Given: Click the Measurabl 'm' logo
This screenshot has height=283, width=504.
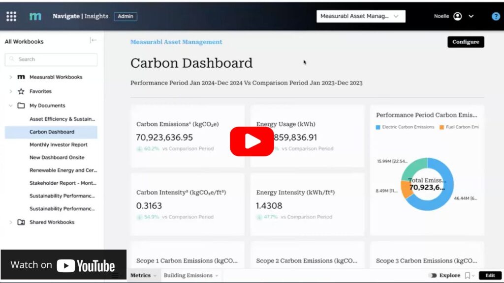Looking at the screenshot, I should pos(35,16).
